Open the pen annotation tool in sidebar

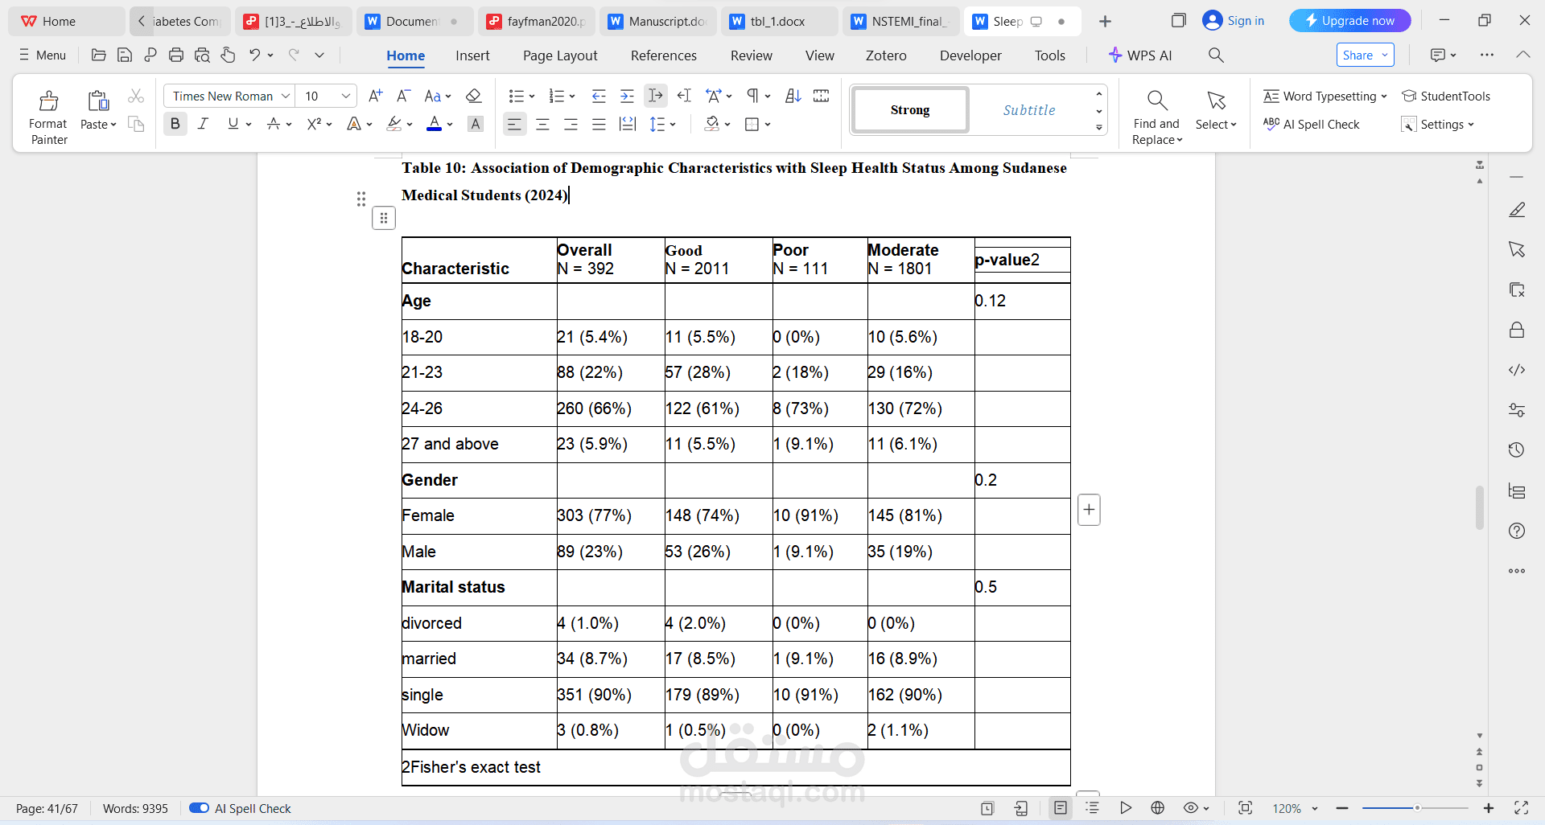(x=1517, y=210)
